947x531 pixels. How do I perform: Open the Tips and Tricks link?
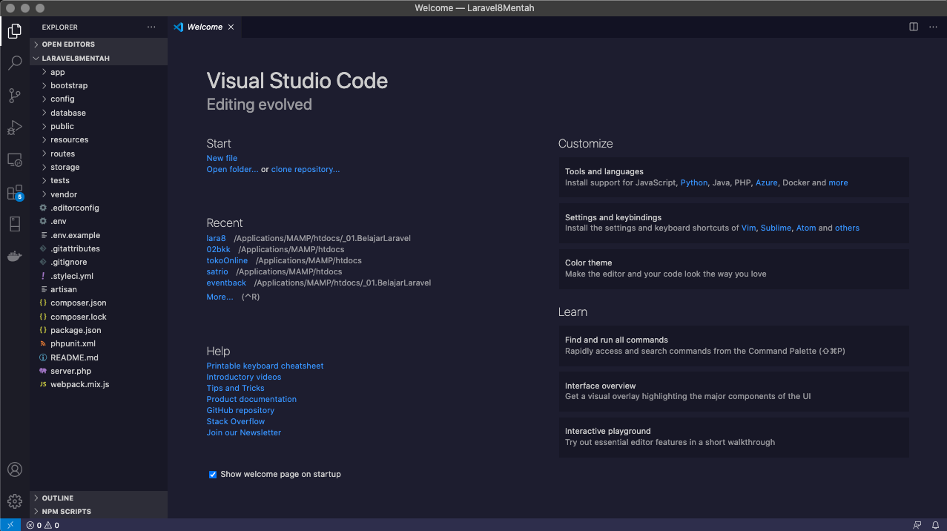pos(235,388)
